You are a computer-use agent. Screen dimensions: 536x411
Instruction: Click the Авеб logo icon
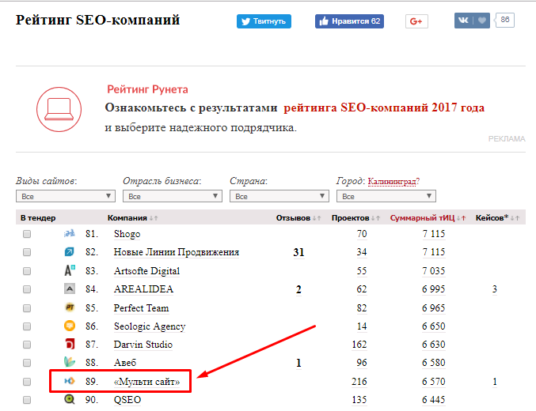click(x=70, y=362)
